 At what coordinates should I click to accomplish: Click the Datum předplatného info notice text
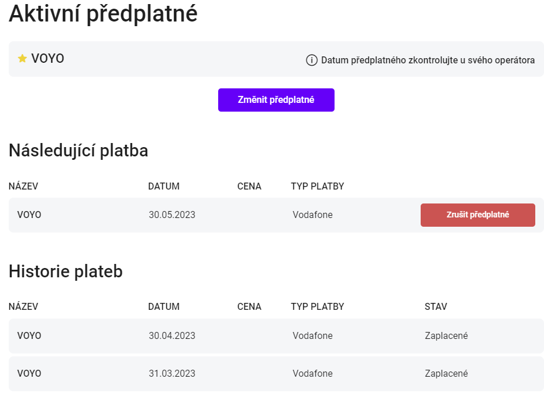(428, 60)
